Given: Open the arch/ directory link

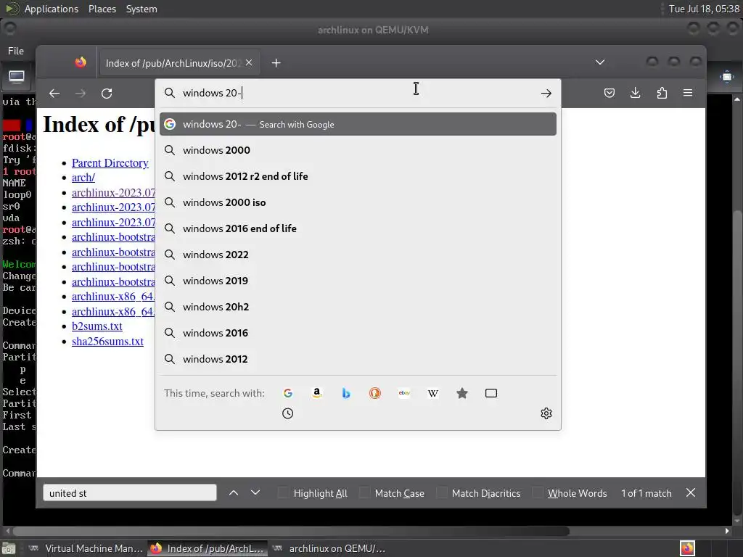Looking at the screenshot, I should pyautogui.click(x=83, y=178).
